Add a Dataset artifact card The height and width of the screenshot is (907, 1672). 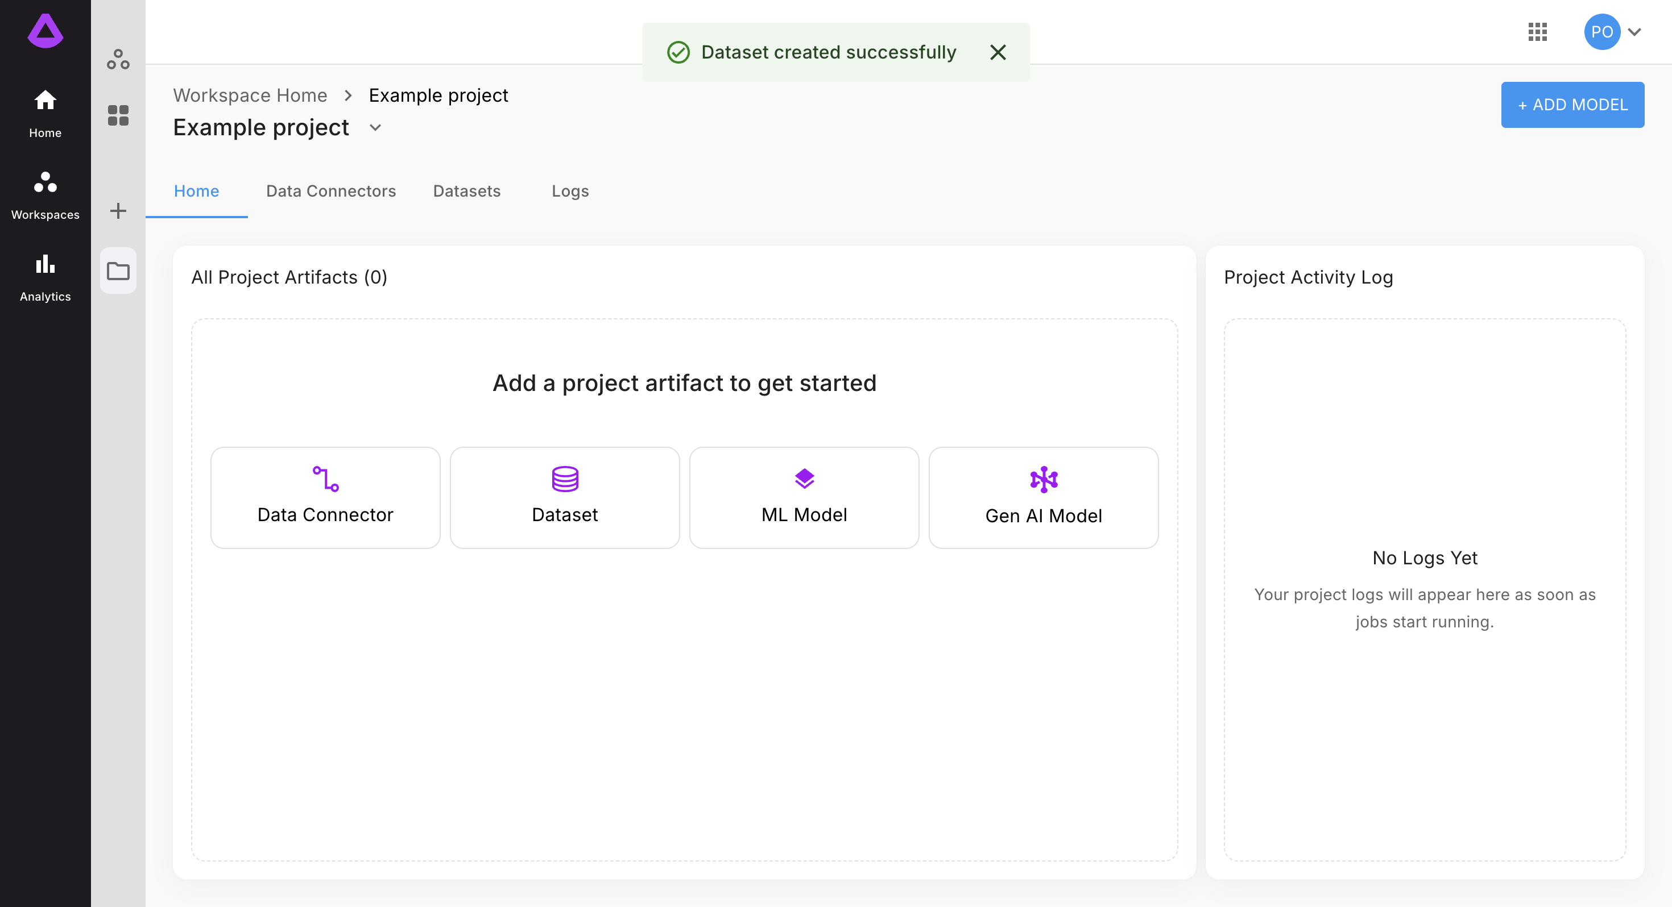pyautogui.click(x=565, y=497)
